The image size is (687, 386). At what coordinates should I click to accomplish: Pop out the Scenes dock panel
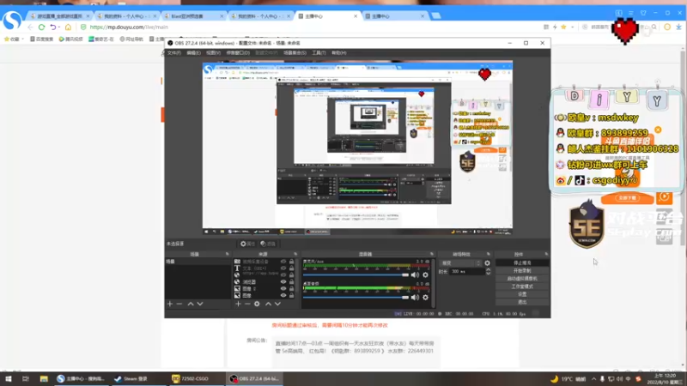pyautogui.click(x=227, y=254)
